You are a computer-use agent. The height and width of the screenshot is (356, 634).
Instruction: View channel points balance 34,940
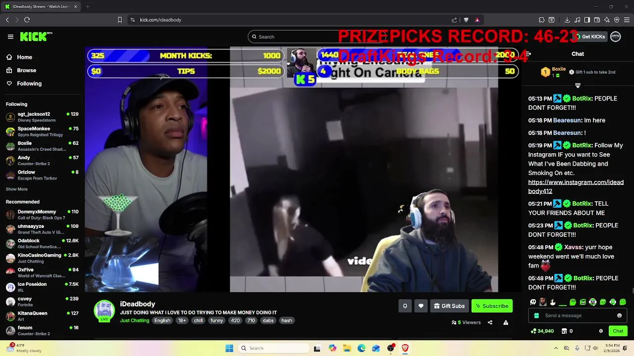tap(542, 331)
